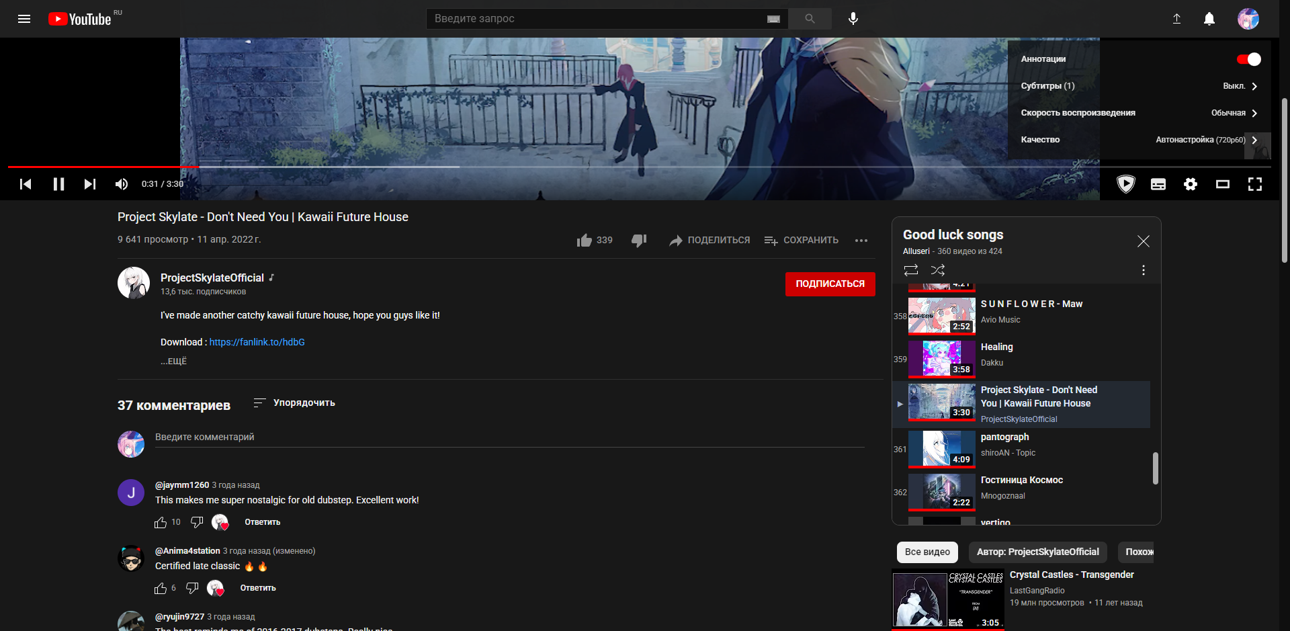Viewport: 1290px width, 631px height.
Task: Open the notifications bell
Action: click(x=1209, y=19)
